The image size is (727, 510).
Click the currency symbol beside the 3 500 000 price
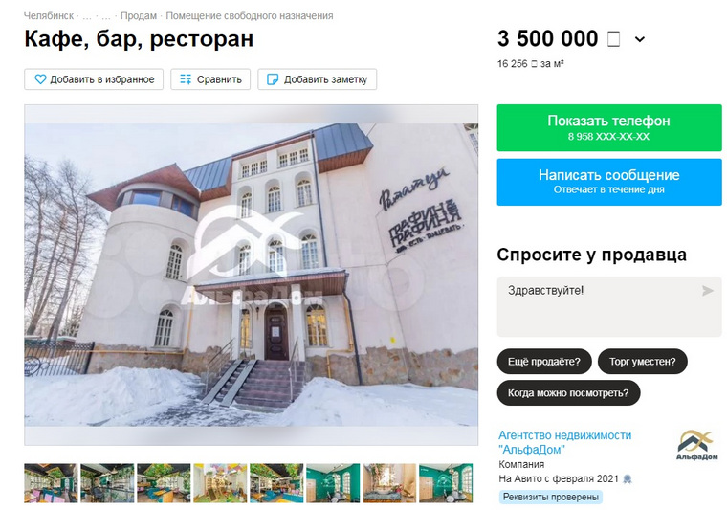[x=614, y=39]
